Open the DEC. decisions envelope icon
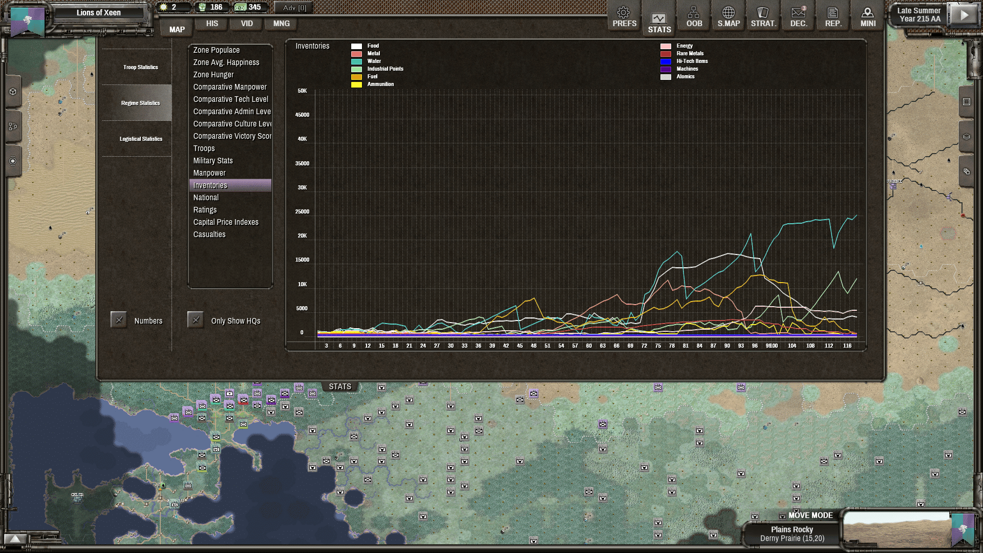 coord(798,16)
